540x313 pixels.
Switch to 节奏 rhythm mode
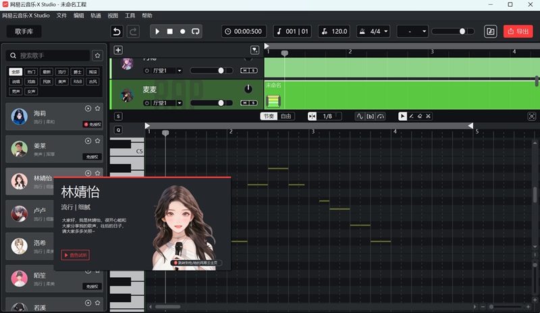coord(269,116)
